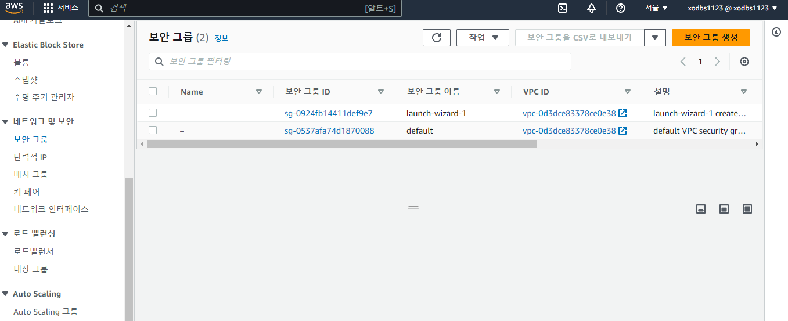This screenshot has height=321, width=788.
Task: Open the xodbs1123 account dropdown
Action: (x=732, y=8)
